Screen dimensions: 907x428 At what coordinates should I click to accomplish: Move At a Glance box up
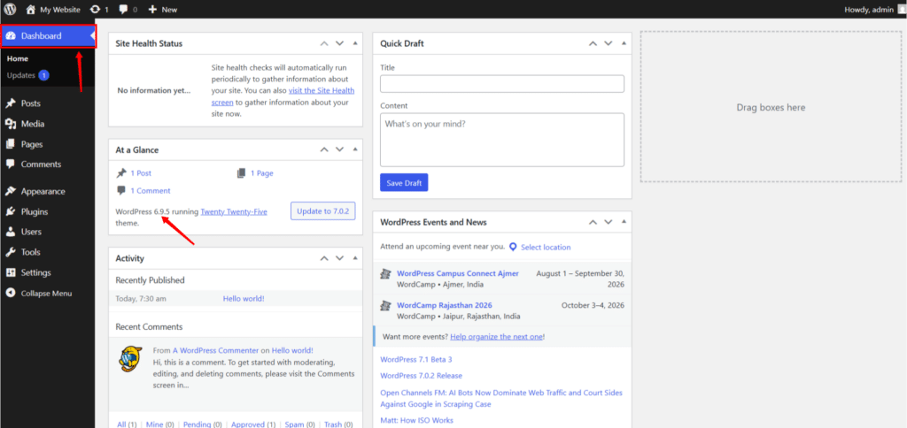[x=324, y=149]
